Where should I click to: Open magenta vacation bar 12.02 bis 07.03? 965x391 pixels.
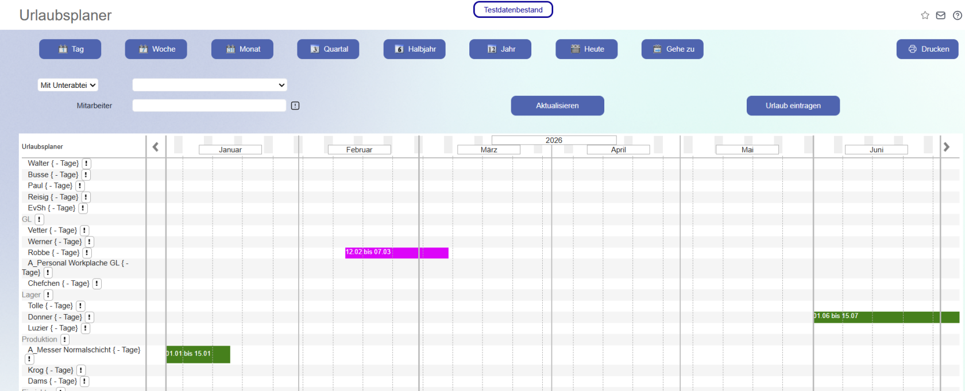(x=397, y=253)
